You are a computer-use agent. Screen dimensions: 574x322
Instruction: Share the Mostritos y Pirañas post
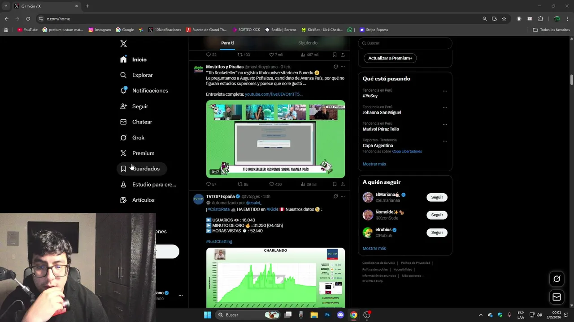(x=343, y=184)
